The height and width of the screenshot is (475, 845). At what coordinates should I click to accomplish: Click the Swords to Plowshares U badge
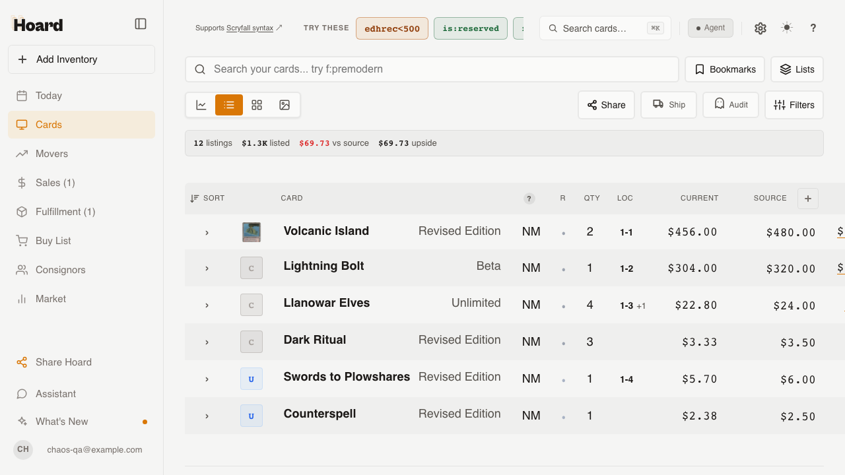click(252, 379)
